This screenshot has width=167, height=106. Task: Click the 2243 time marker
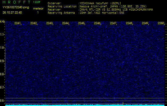[49, 23]
